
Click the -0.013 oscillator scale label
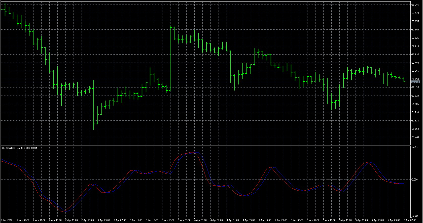[414, 216]
